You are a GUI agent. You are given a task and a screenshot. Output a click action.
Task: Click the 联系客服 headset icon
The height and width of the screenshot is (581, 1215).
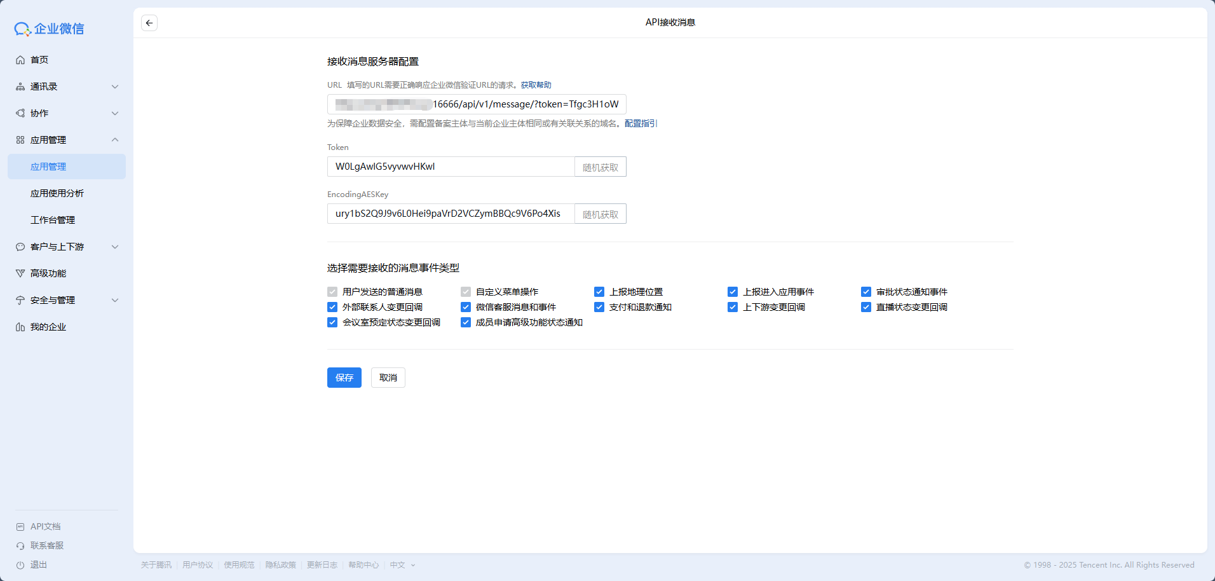coord(20,545)
